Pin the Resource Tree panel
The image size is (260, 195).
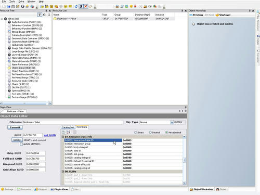pos(46,10)
